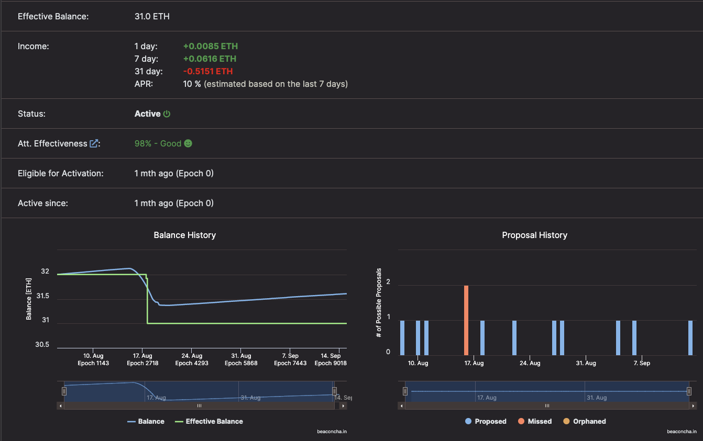Toggle the Missed legend in Proposal History
703x441 pixels.
[520, 421]
